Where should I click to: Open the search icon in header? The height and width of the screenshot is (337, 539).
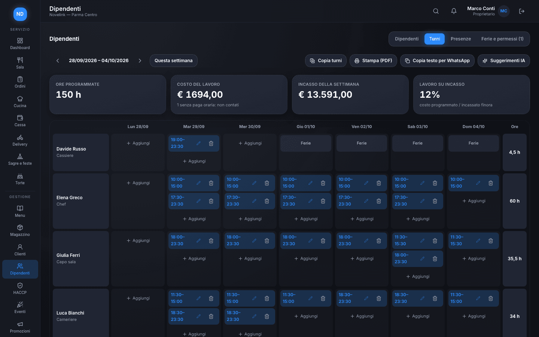coord(436,11)
